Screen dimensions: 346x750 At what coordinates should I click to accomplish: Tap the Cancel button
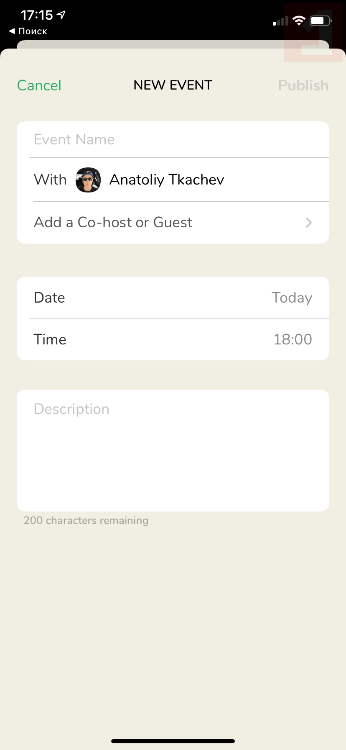[x=39, y=85]
